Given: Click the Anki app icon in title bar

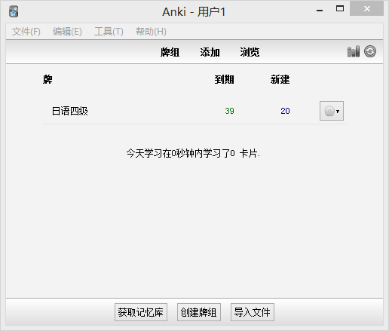Looking at the screenshot, I should (x=14, y=11).
